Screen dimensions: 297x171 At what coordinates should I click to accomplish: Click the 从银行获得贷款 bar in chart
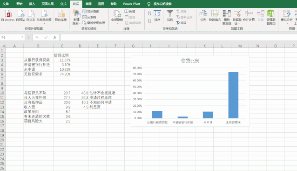coord(157,115)
